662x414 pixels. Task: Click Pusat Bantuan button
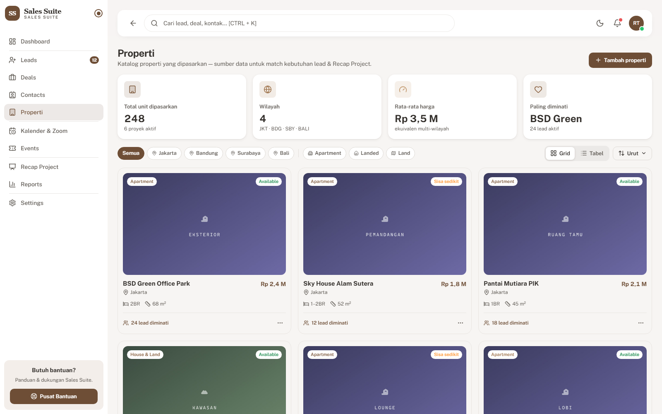(x=54, y=396)
